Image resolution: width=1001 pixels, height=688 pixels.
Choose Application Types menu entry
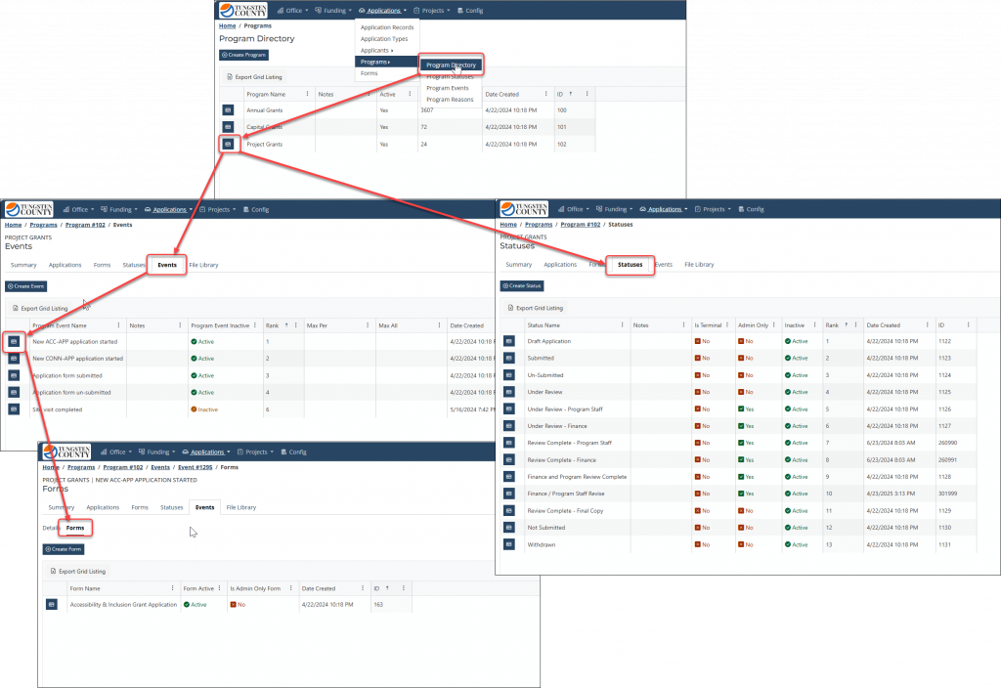click(x=383, y=39)
